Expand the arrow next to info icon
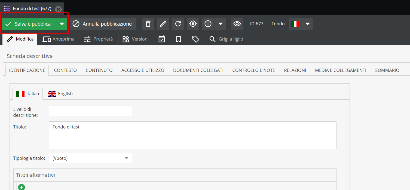Screen dimensions: 410x190 click(221, 24)
